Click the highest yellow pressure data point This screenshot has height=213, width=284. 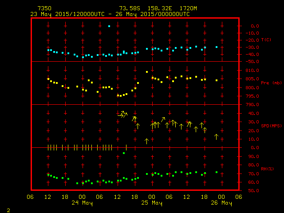pos(147,72)
